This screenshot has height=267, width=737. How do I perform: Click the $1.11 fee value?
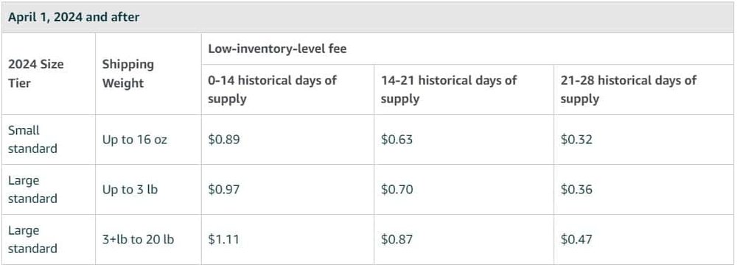tap(224, 239)
